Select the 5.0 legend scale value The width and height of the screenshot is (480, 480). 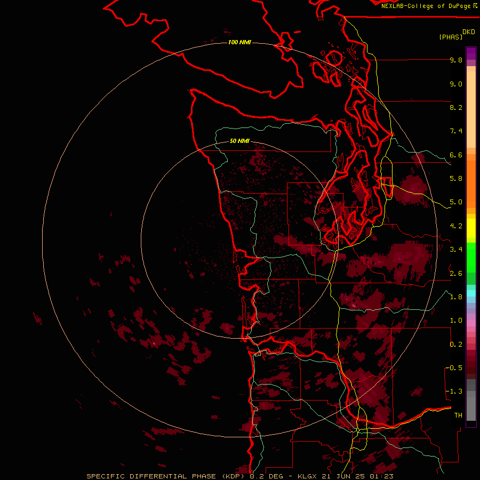(456, 202)
